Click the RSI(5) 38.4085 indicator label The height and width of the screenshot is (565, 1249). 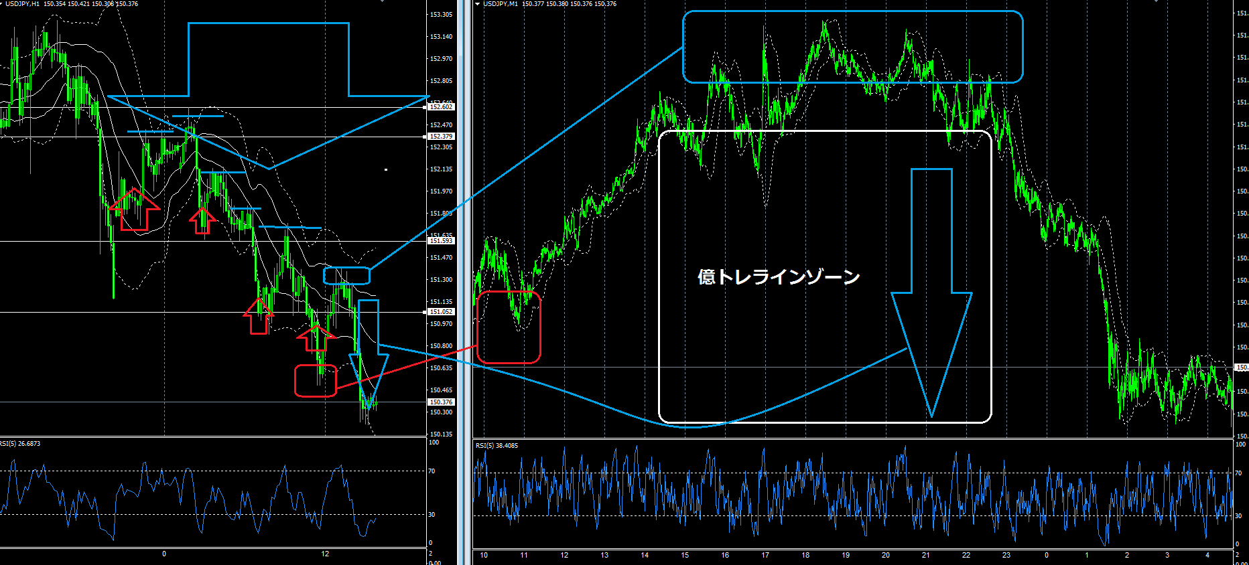pos(497,446)
